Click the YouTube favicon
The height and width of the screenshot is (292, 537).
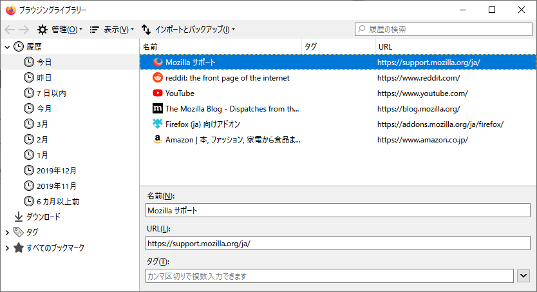coord(158,93)
